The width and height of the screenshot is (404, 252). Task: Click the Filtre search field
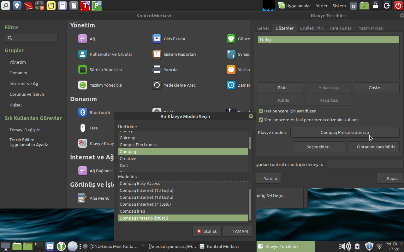click(x=31, y=38)
